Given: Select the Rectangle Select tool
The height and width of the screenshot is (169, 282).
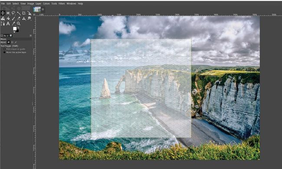Looking at the screenshot, I should point(8,13).
